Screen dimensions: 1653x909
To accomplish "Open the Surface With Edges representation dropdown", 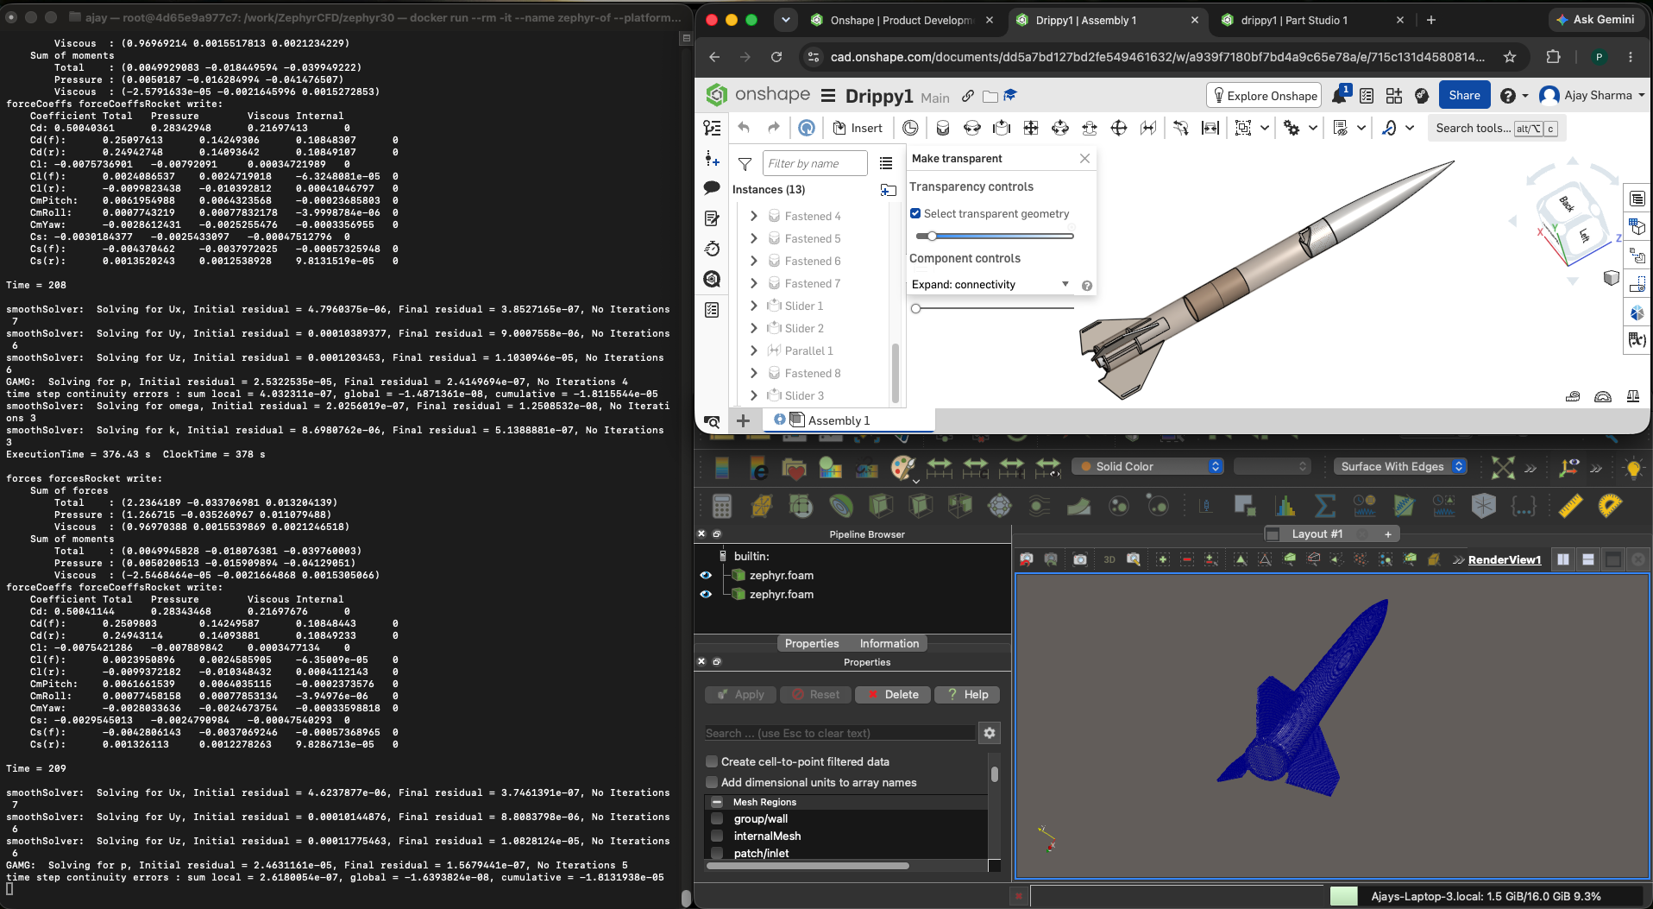I will 1401,466.
